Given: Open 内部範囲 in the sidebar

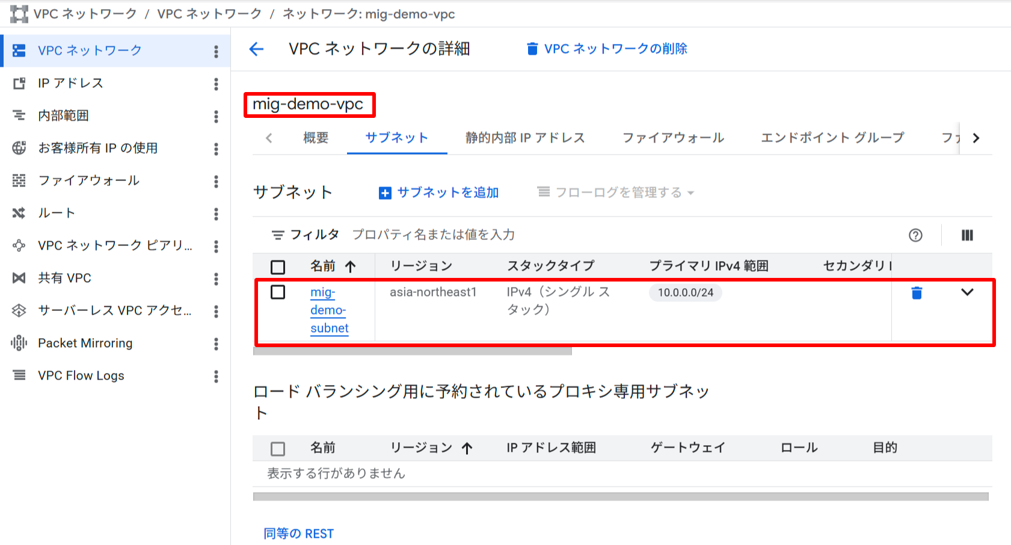Looking at the screenshot, I should 63,115.
